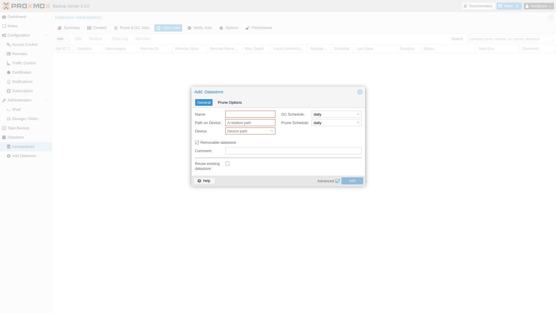Select the backupstore1 datastore icon
The image size is (556, 313).
(9, 147)
